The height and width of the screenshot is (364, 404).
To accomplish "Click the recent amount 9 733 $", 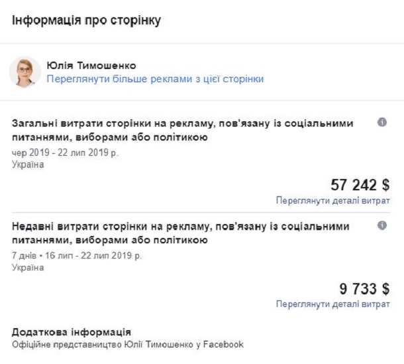I will tap(364, 288).
